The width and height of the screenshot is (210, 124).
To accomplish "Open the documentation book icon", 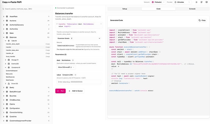I will tap(207, 2).
